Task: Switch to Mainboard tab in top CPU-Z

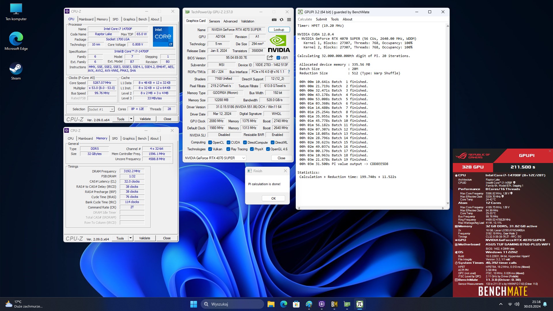Action: coord(86,19)
